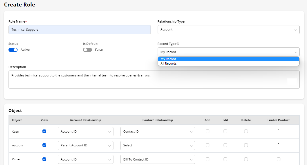Open Bill To Contact ID dropdown
This screenshot has width=307, height=165.
tap(158, 159)
